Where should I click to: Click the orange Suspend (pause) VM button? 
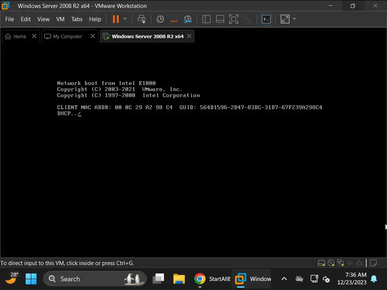point(116,19)
